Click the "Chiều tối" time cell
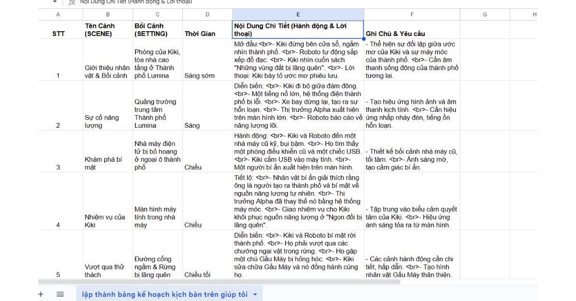 tap(207, 254)
